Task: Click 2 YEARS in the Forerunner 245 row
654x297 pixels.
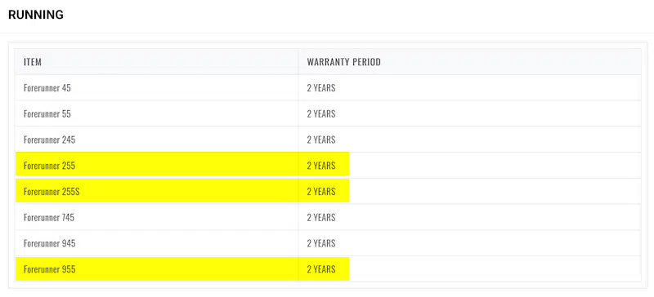Action: pyautogui.click(x=321, y=140)
